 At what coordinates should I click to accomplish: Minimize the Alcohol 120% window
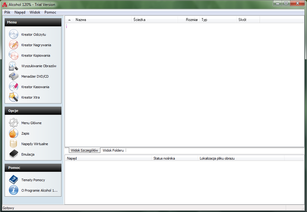click(278, 3)
